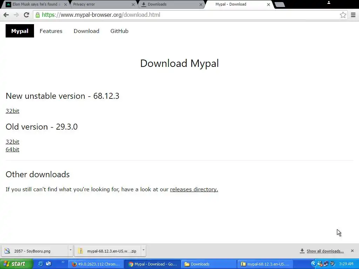Go to the GitHub nav link
Image resolution: width=359 pixels, height=269 pixels.
coord(119,31)
